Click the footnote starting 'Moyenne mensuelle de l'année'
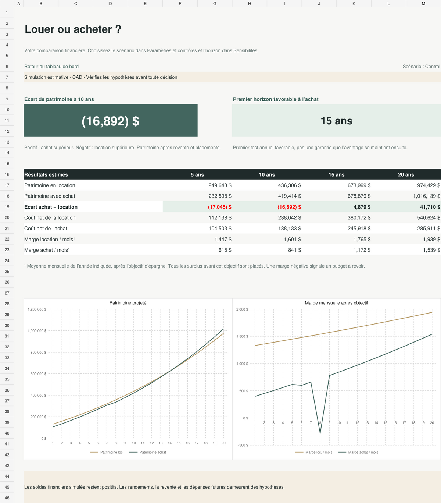The height and width of the screenshot is (503, 441). 194,266
